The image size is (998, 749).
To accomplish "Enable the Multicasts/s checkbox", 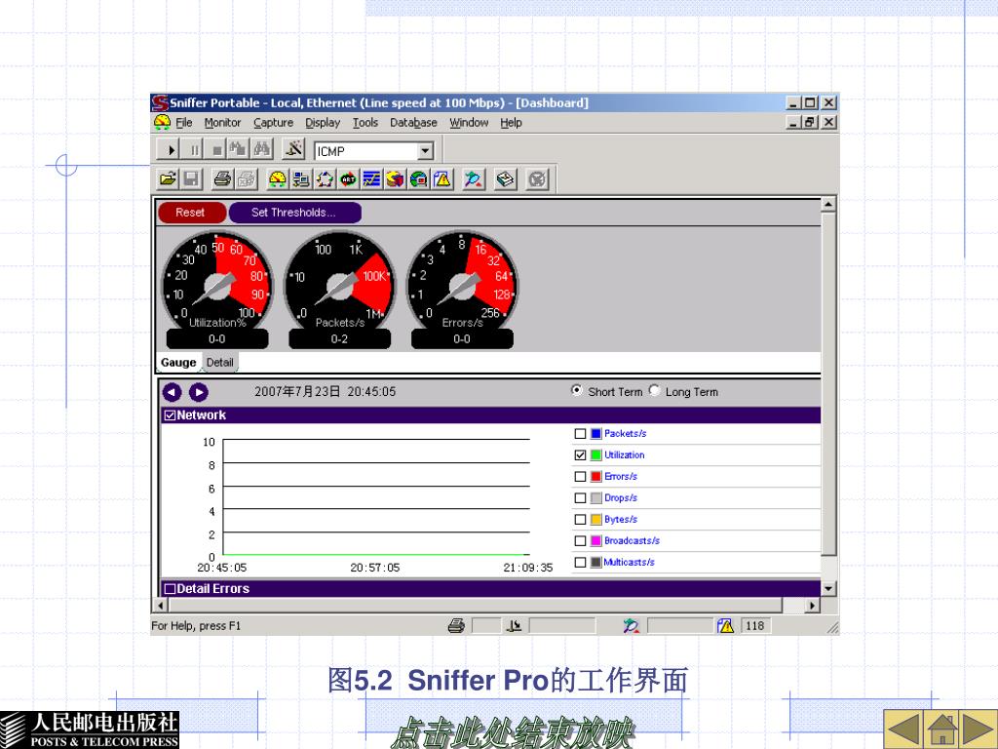I will click(580, 563).
